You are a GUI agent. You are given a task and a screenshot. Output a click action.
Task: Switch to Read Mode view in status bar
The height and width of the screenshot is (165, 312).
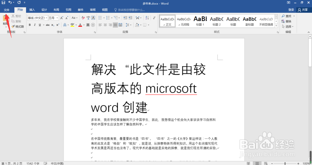click(248, 163)
